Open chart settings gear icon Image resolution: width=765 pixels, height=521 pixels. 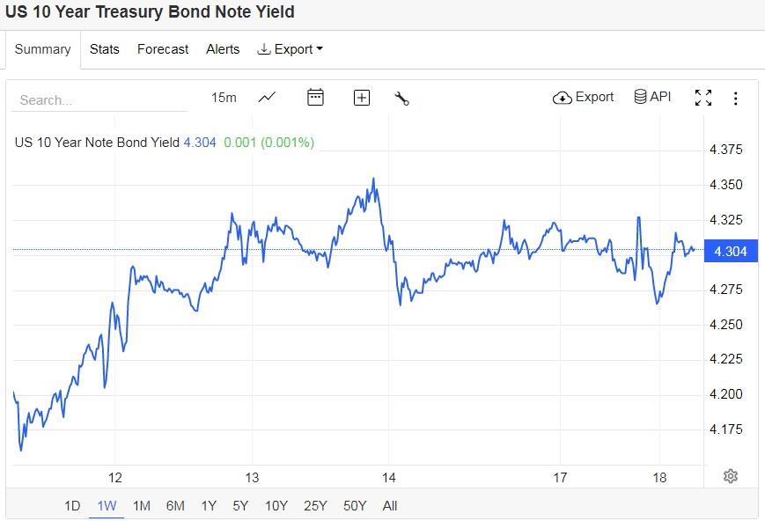point(730,476)
